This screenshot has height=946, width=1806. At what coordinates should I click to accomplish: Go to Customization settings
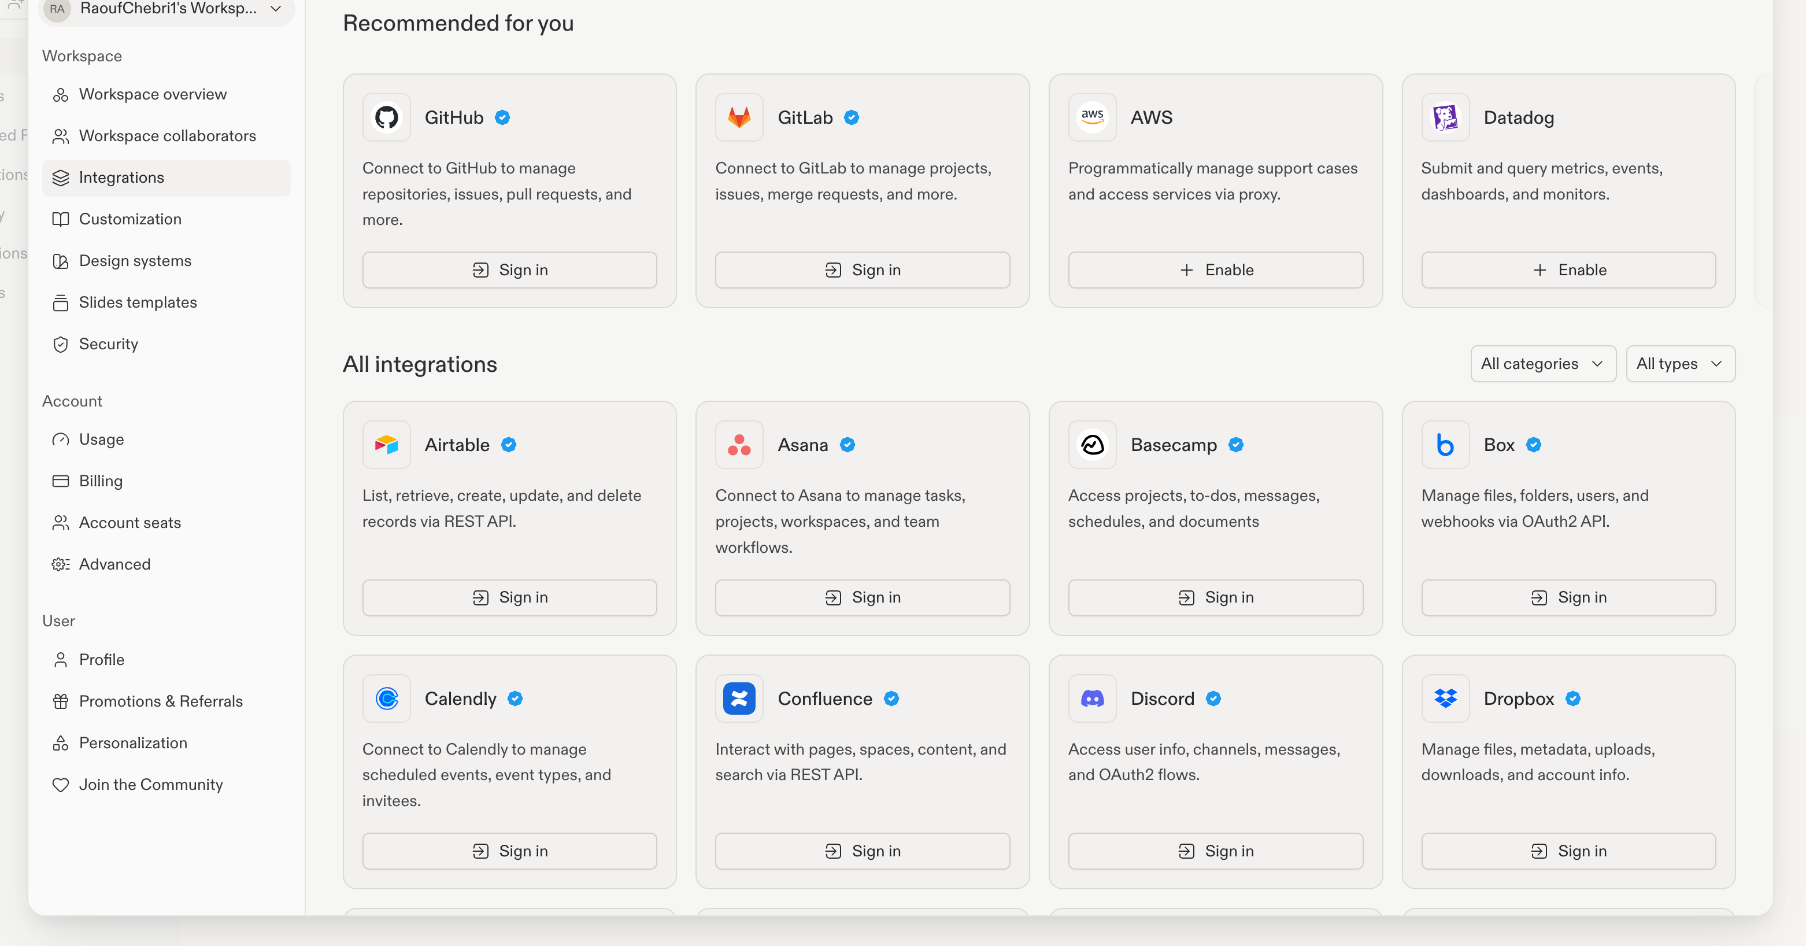click(x=166, y=219)
